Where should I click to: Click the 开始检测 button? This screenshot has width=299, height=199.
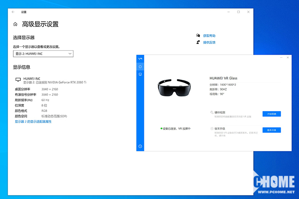pos(271,114)
